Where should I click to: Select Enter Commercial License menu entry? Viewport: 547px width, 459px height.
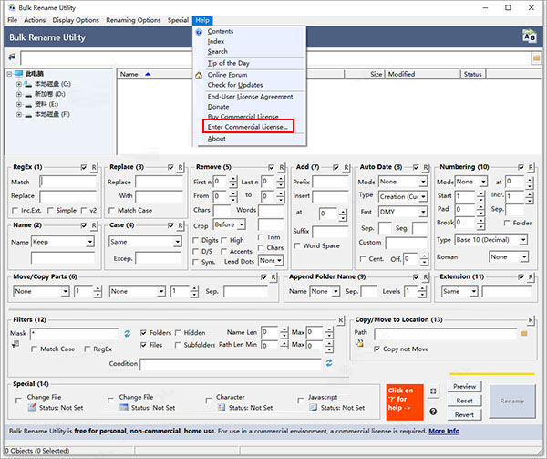coord(248,127)
